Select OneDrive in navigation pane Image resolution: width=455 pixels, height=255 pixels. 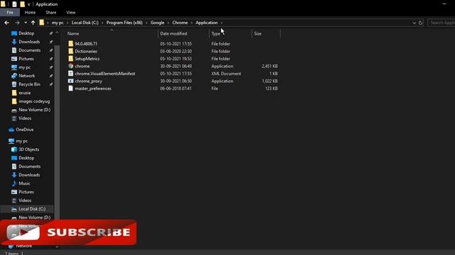click(25, 130)
